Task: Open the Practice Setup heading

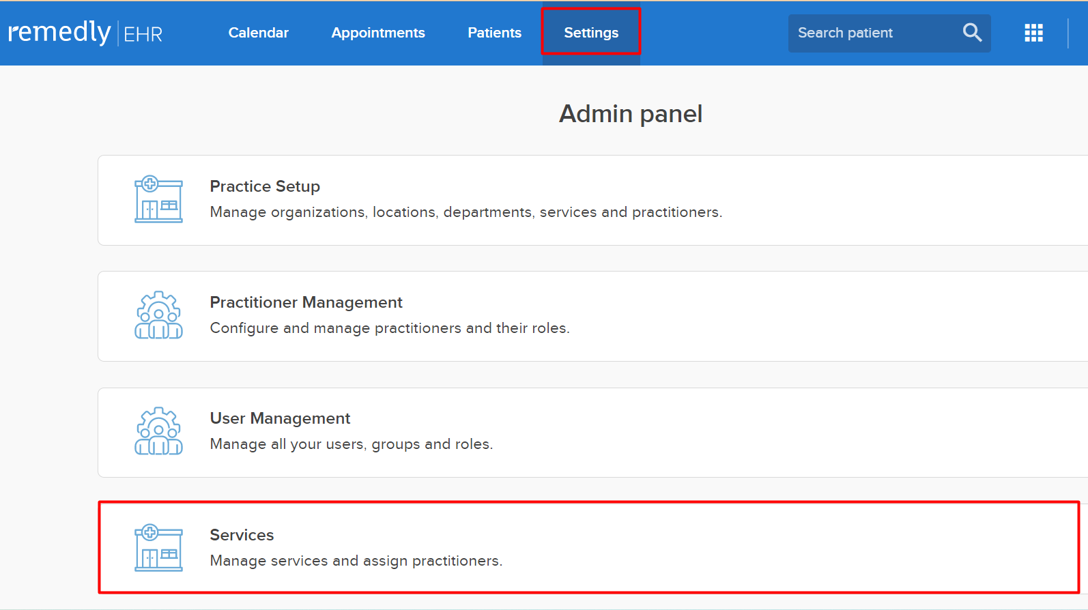Action: 265,186
